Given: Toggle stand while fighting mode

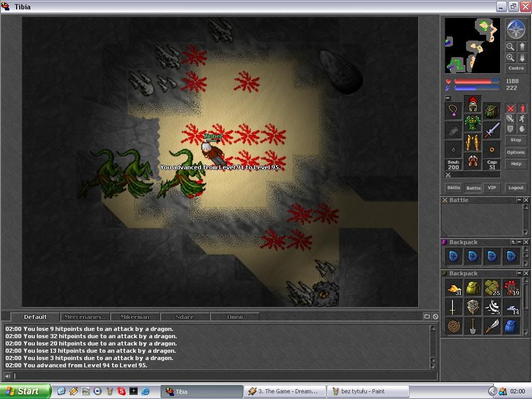Looking at the screenshot, I should (x=522, y=109).
